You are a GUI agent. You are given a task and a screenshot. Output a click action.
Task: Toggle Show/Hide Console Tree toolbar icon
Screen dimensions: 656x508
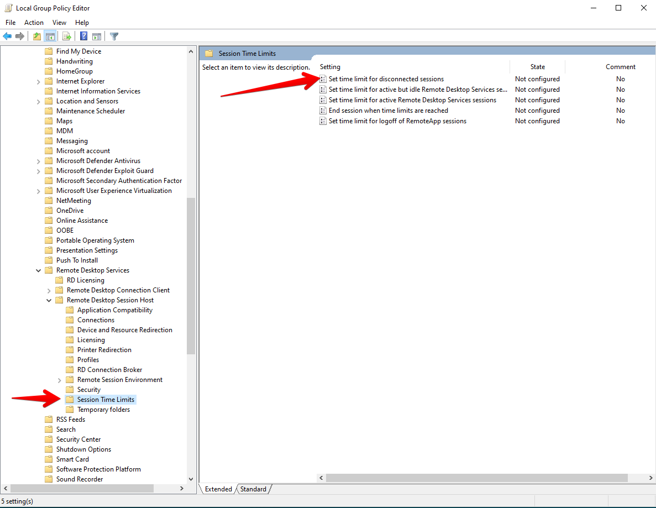[50, 36]
